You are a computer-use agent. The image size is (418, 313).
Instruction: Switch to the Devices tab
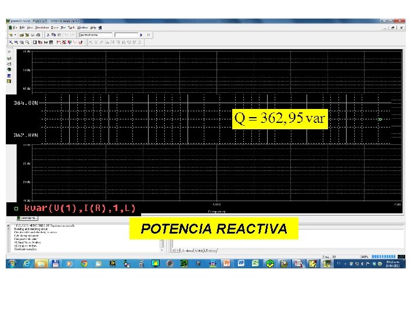coord(211,251)
